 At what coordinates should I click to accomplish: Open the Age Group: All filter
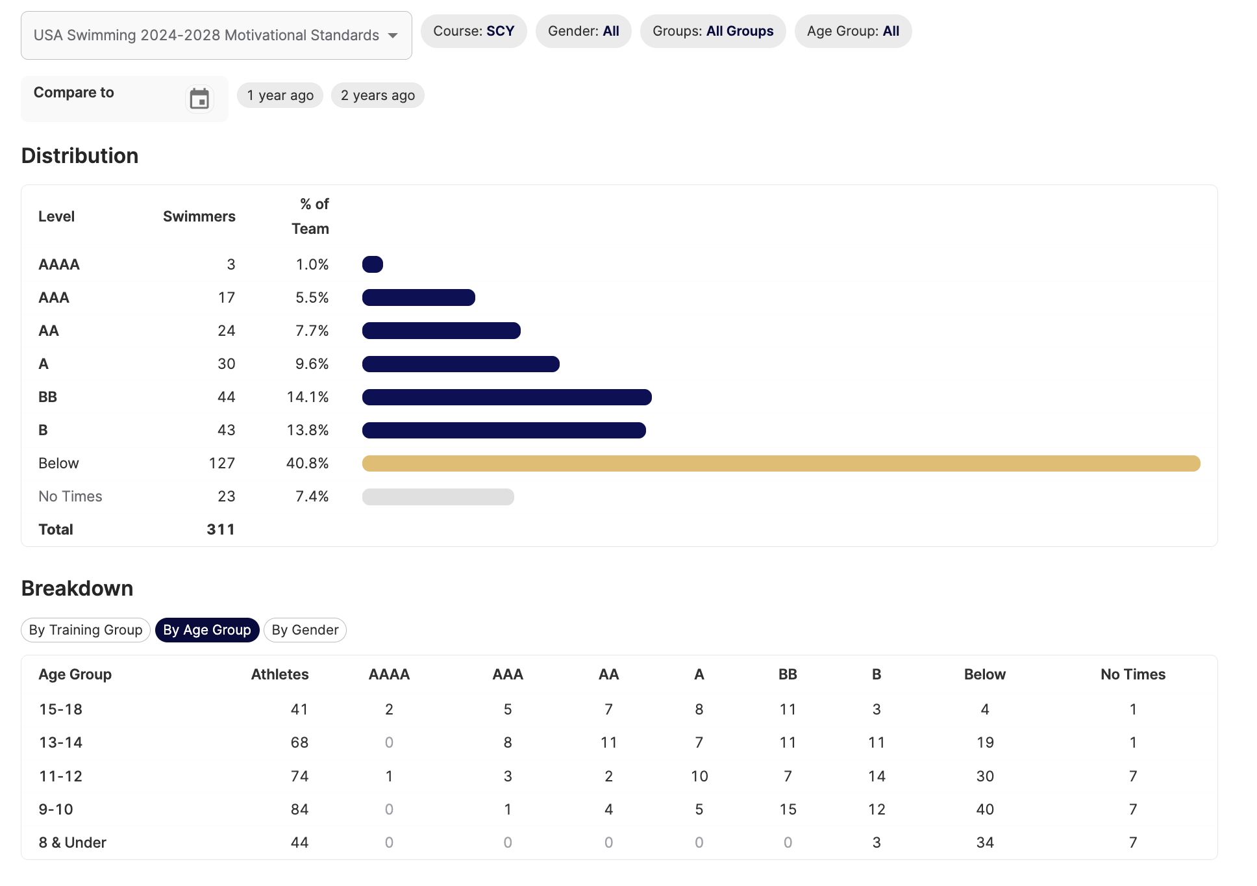click(853, 31)
